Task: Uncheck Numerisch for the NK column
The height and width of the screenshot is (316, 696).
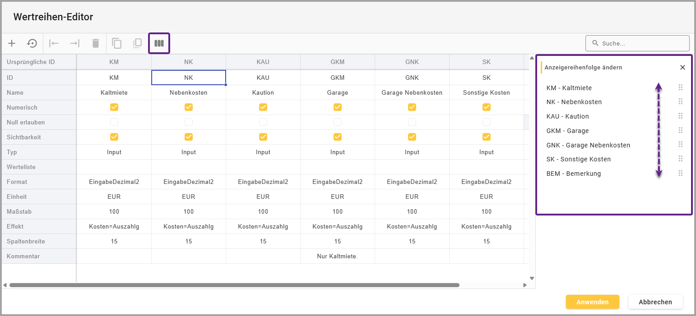Action: 189,107
